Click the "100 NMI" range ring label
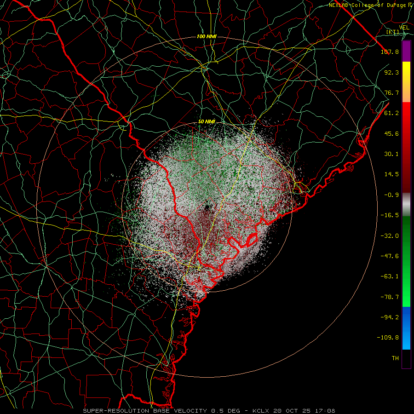 tap(207, 36)
